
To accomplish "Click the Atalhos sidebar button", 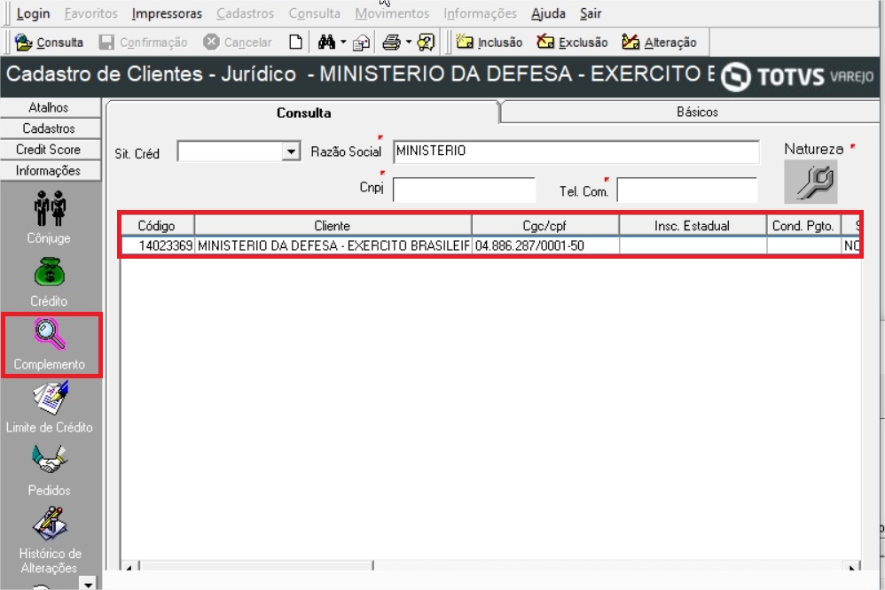I will (50, 107).
